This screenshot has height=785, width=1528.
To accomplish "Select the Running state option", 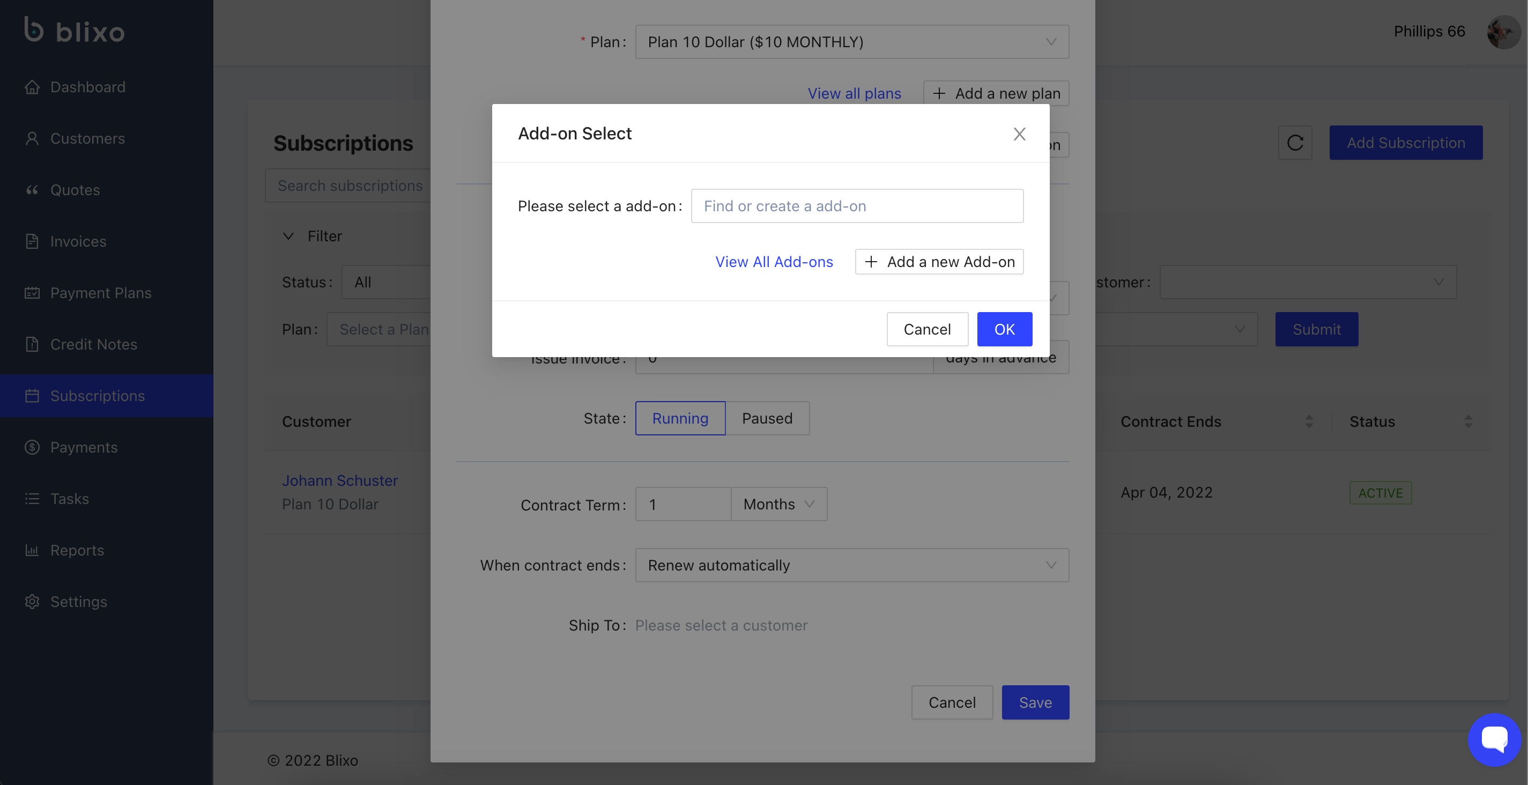I will tap(680, 418).
